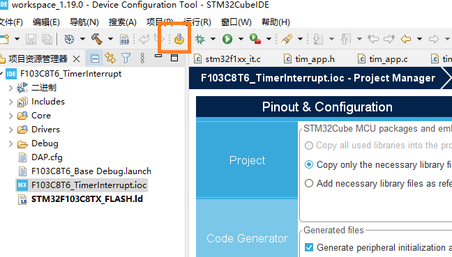Open the 运行(R) menu
452x257 pixels.
[x=197, y=22]
